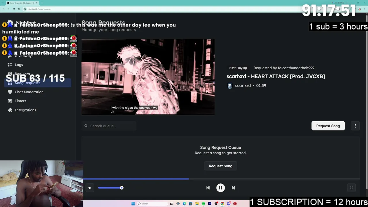The height and width of the screenshot is (207, 368).
Task: Skip to the next song
Action: tap(233, 188)
